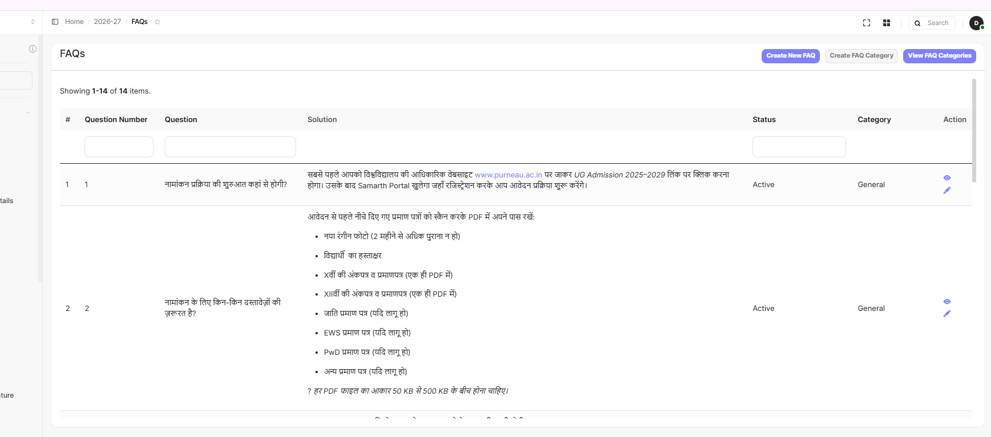This screenshot has height=437, width=991.
Task: Click the user avatar in header
Action: tap(976, 23)
